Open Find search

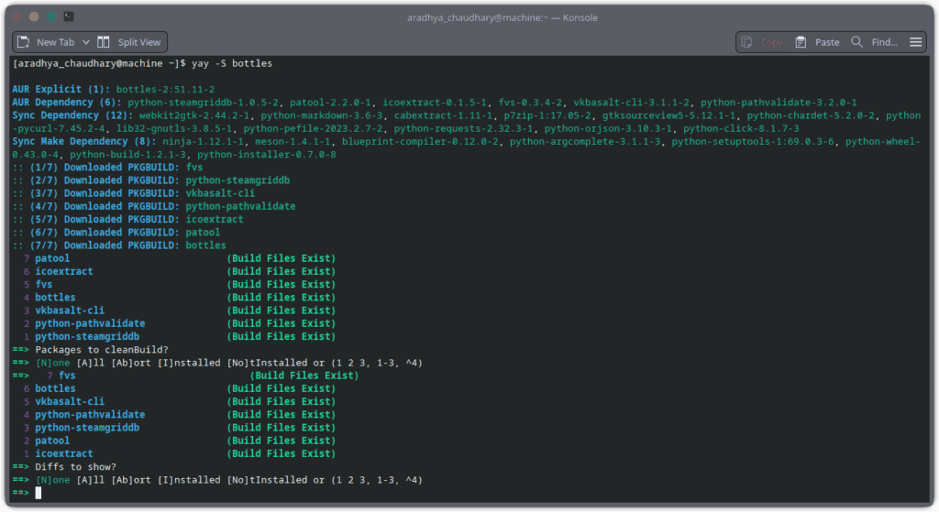pyautogui.click(x=874, y=42)
